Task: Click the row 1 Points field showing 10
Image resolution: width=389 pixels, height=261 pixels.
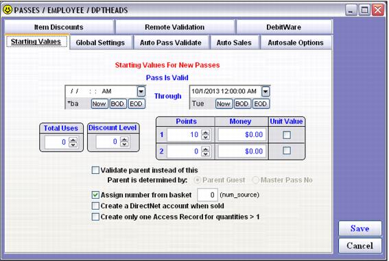Action: (184, 135)
